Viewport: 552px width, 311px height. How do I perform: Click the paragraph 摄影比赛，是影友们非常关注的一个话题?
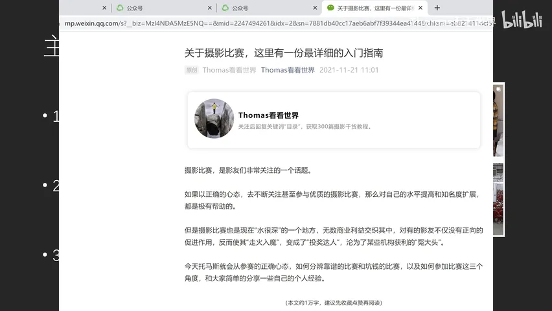point(248,170)
